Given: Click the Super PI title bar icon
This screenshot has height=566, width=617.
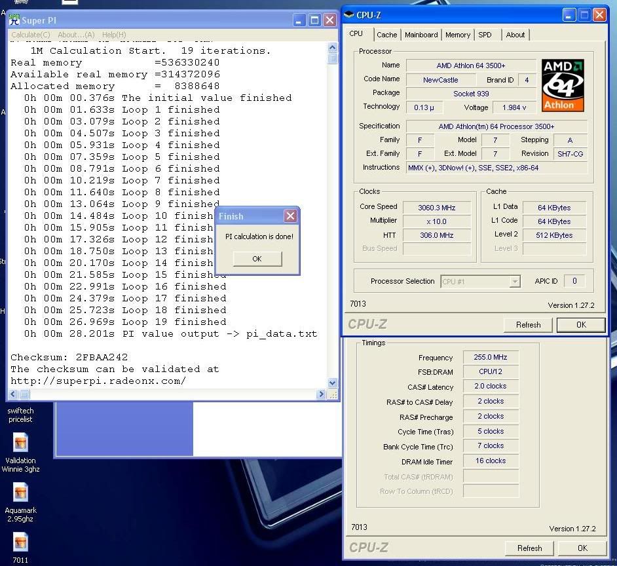Looking at the screenshot, I should pyautogui.click(x=14, y=20).
